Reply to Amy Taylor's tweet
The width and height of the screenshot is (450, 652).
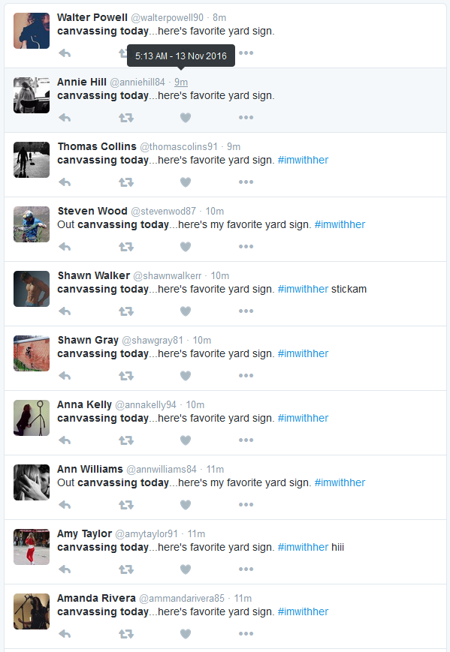point(65,569)
